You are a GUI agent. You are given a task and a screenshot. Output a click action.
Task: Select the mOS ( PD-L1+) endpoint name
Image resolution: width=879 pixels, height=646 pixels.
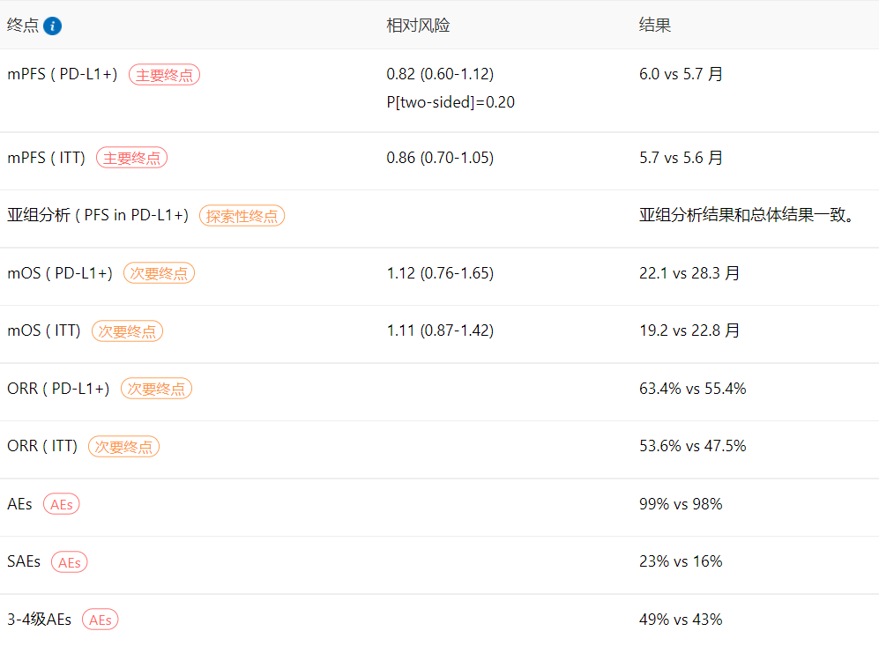(60, 273)
